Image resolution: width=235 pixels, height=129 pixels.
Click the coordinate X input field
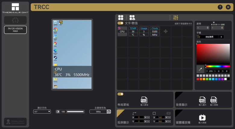click(x=203, y=28)
